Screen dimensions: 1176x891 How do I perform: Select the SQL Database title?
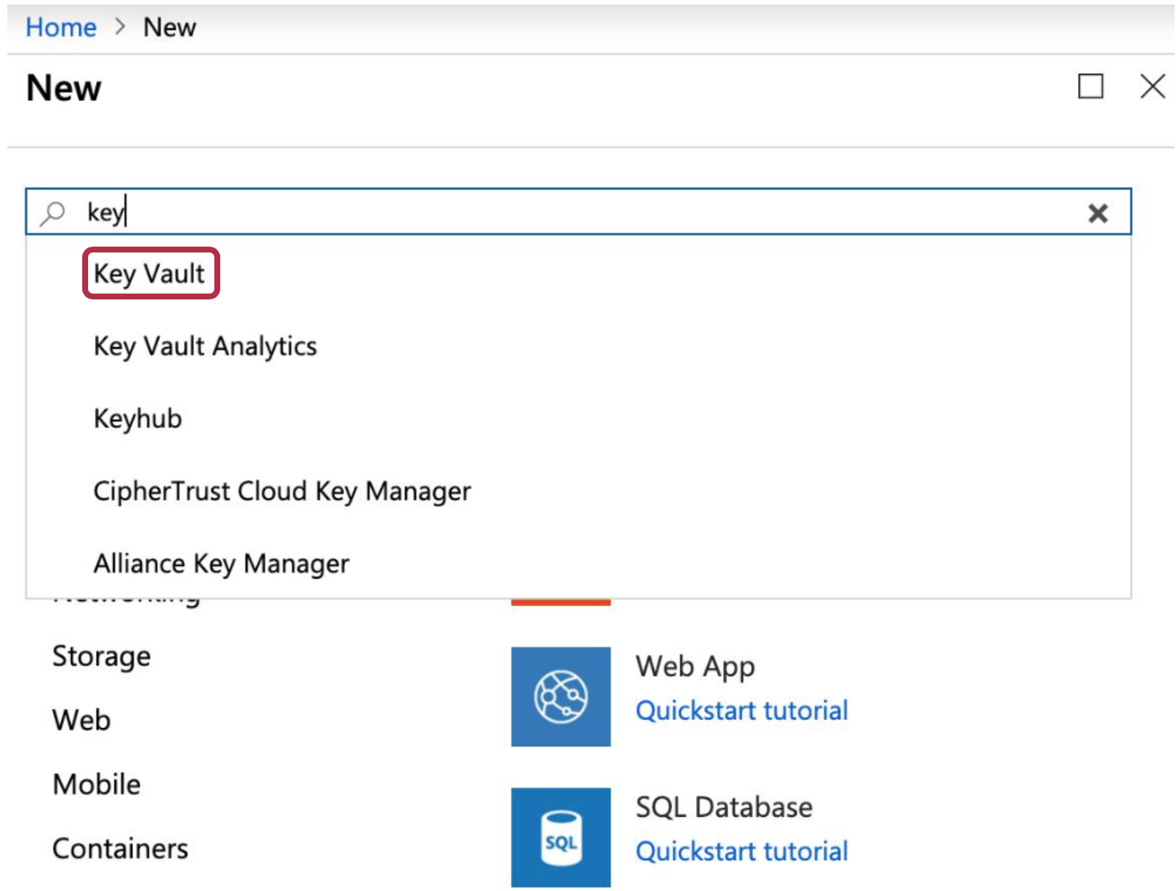tap(724, 807)
